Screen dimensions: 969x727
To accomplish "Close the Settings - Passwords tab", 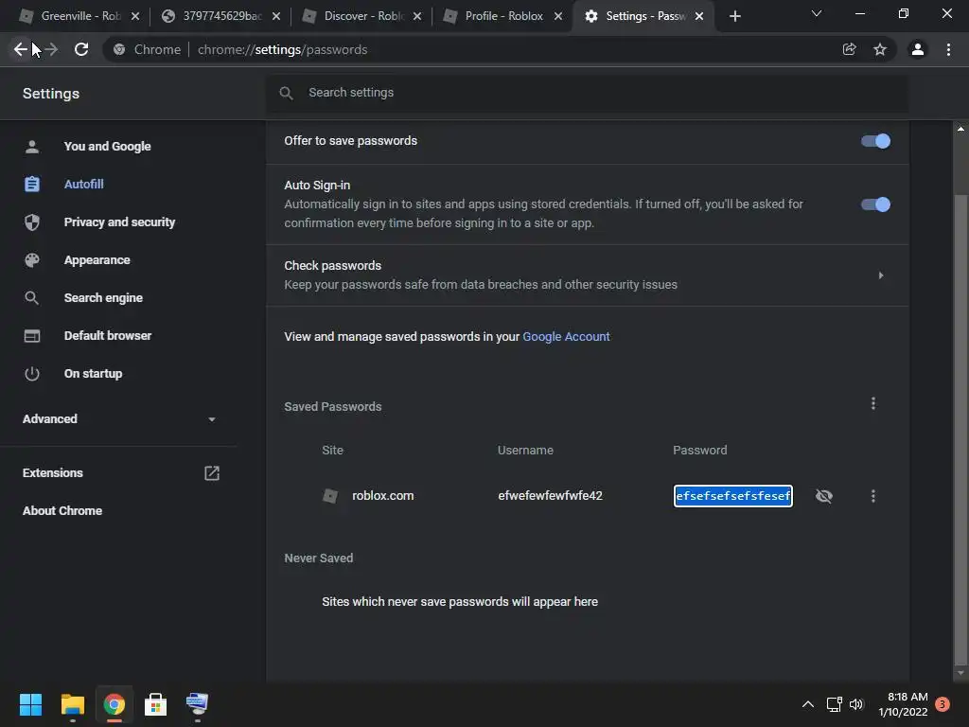I will click(x=699, y=16).
